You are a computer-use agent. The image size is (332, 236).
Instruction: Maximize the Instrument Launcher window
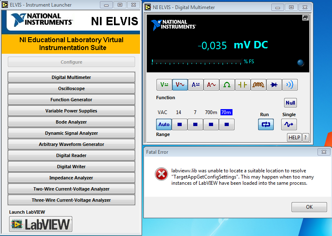point(120,5)
